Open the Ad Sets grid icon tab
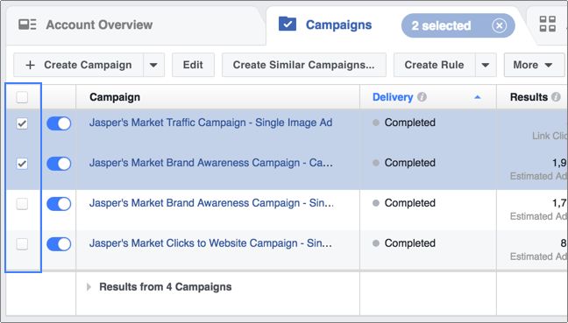Image resolution: width=568 pixels, height=323 pixels. 547,24
